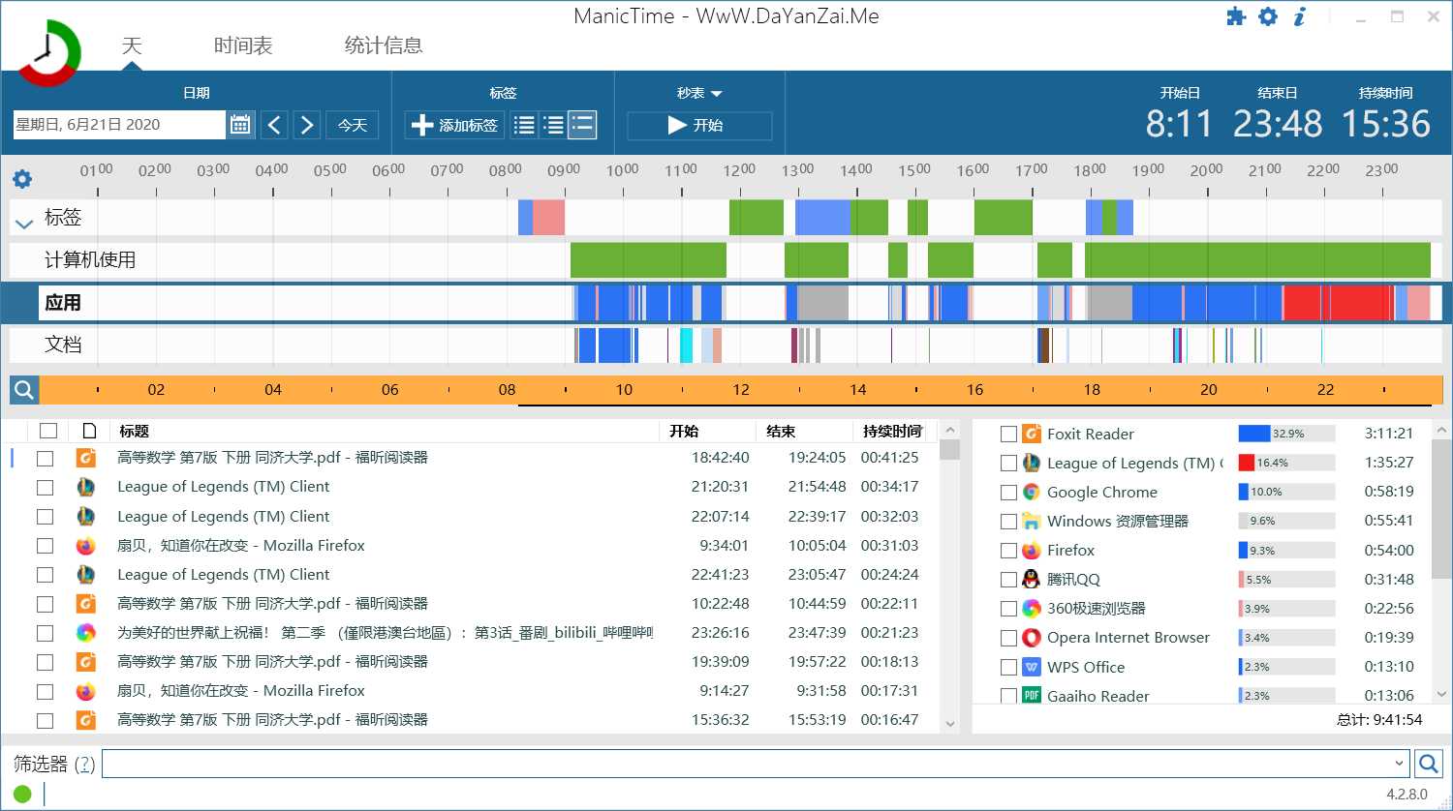Open the filter box dropdown arrow
Viewport: 1453px width, 811px height.
coord(1399,764)
